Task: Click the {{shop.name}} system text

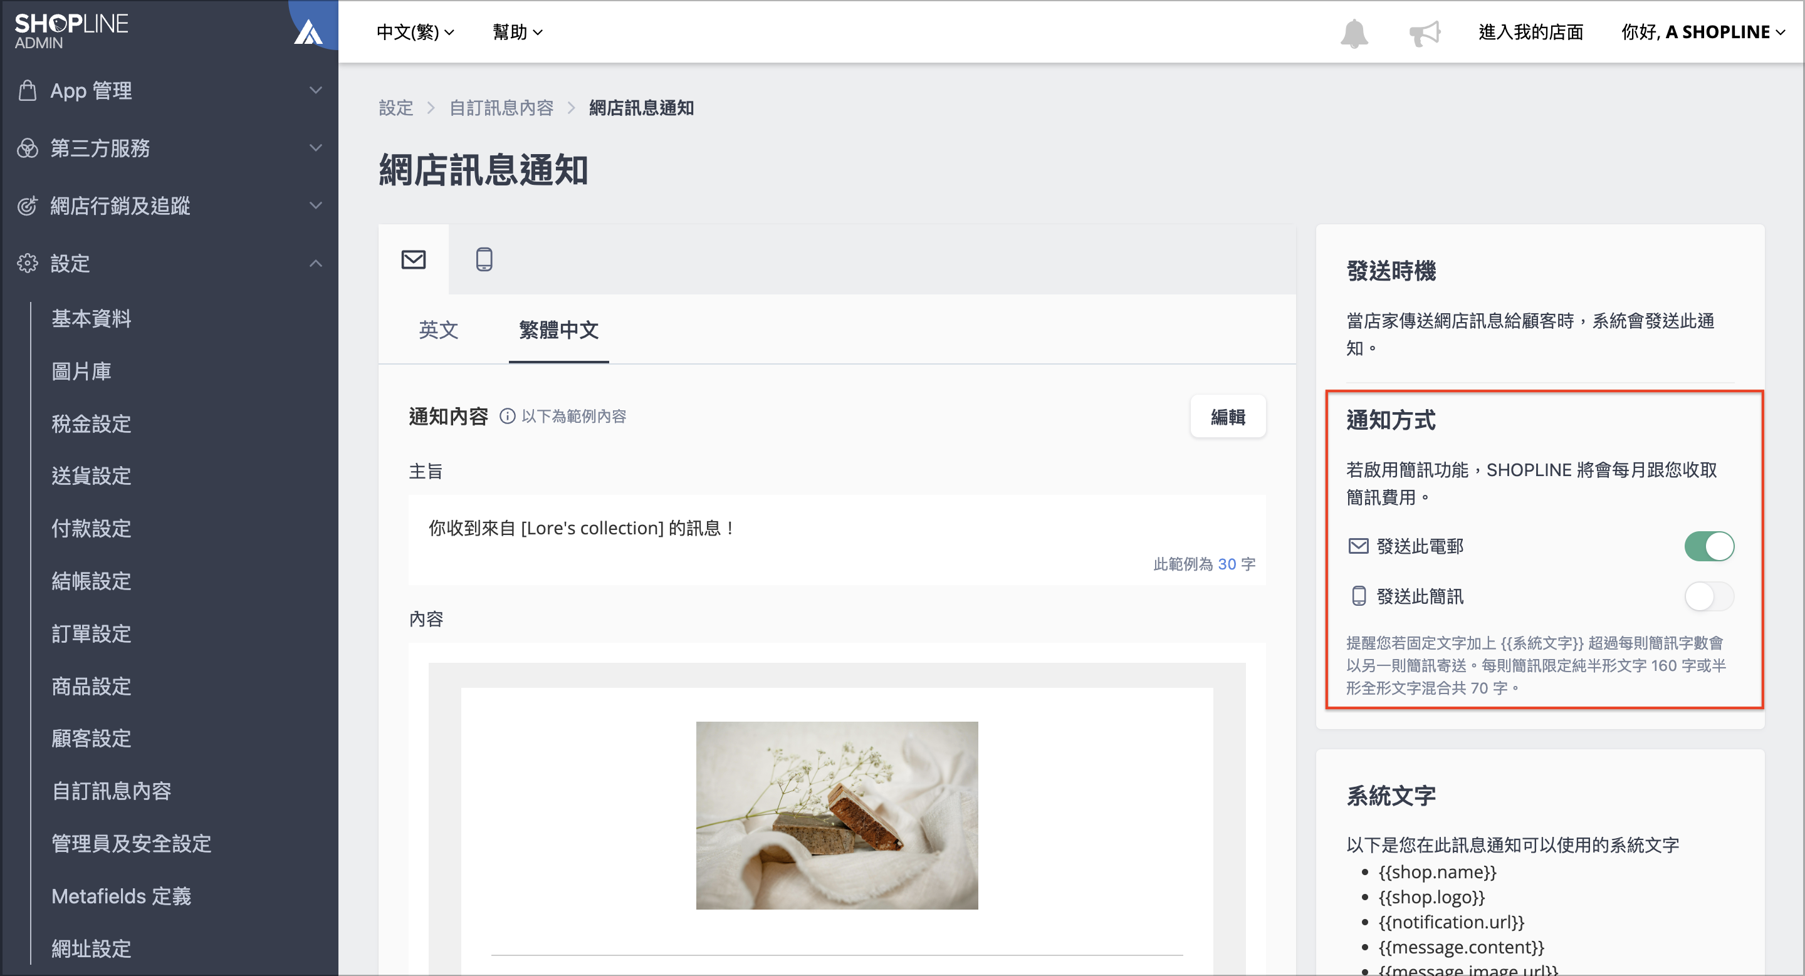Action: (1437, 871)
